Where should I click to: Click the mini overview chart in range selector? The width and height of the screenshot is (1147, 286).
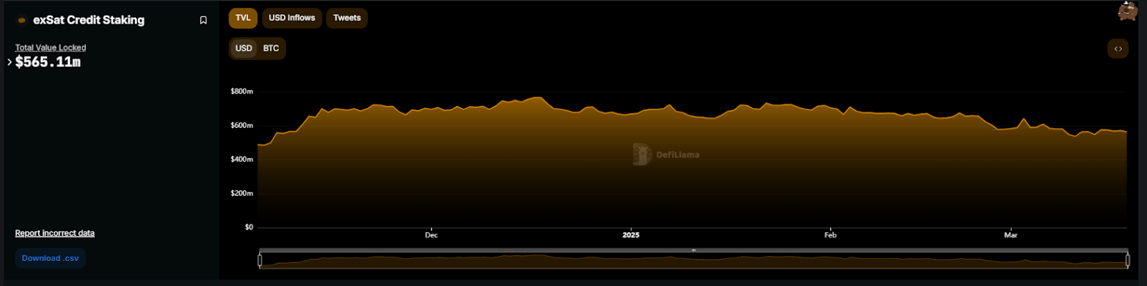(x=693, y=261)
